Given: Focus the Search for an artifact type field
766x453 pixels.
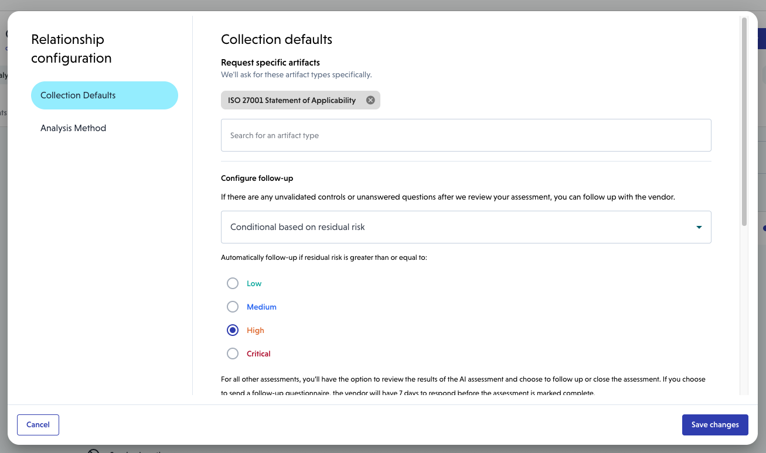Looking at the screenshot, I should click(465, 135).
